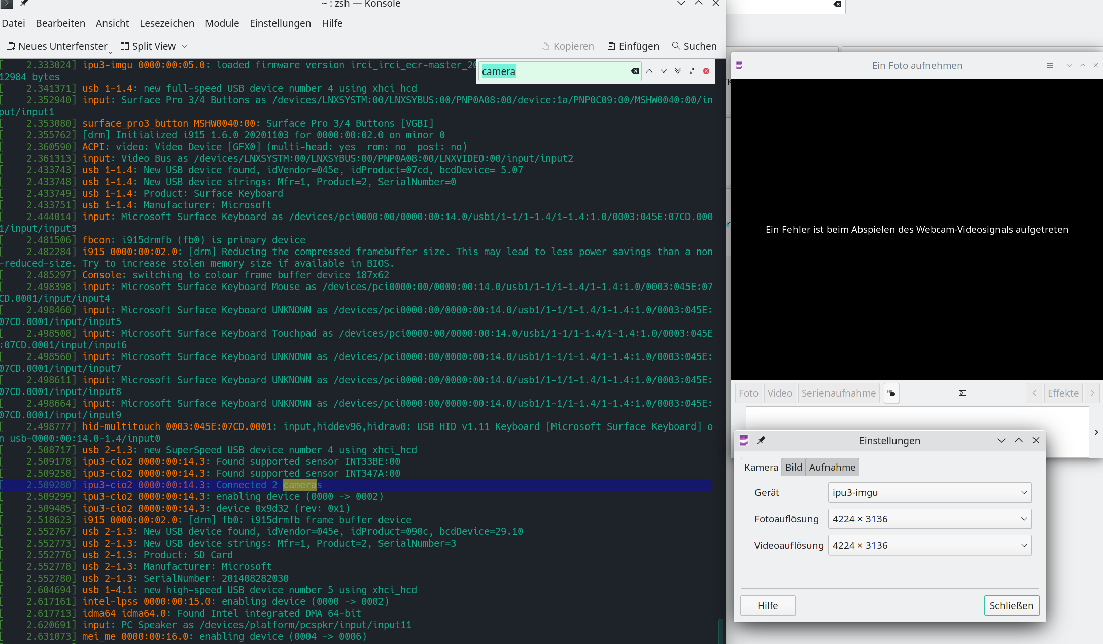1103x644 pixels.
Task: Switch to the Bild settings tab
Action: [x=794, y=467]
